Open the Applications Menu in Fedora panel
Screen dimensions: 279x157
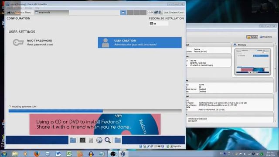(x=19, y=13)
